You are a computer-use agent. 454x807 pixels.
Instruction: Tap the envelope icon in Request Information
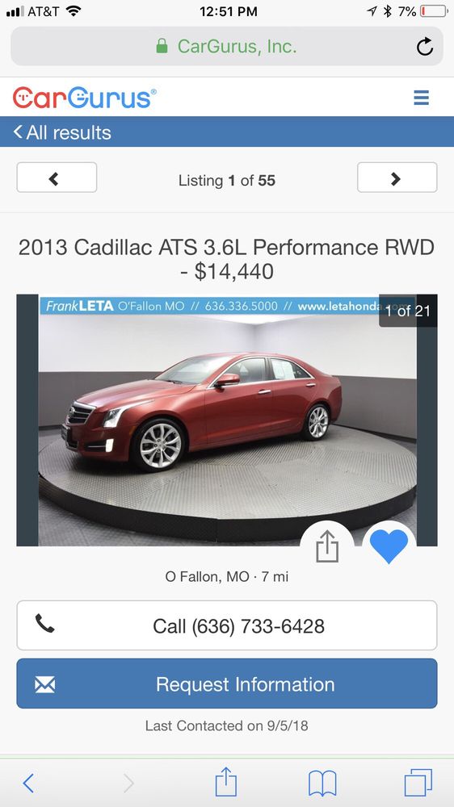coord(44,684)
